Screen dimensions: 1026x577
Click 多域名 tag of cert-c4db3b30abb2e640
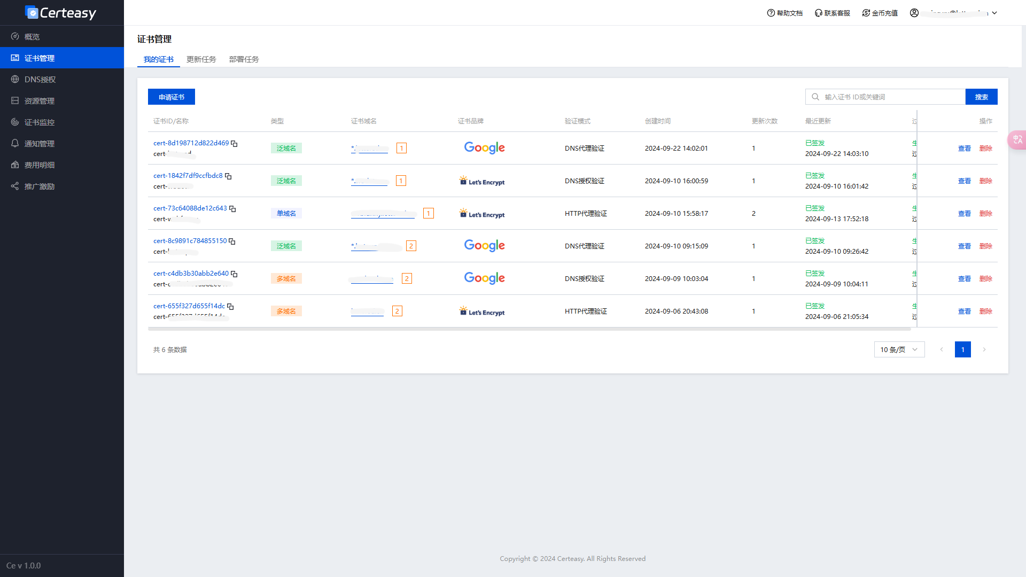point(286,279)
